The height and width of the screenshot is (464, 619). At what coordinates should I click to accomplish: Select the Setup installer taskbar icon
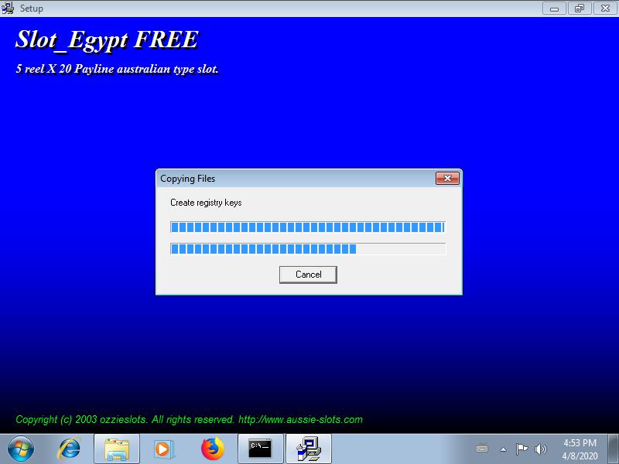click(309, 449)
